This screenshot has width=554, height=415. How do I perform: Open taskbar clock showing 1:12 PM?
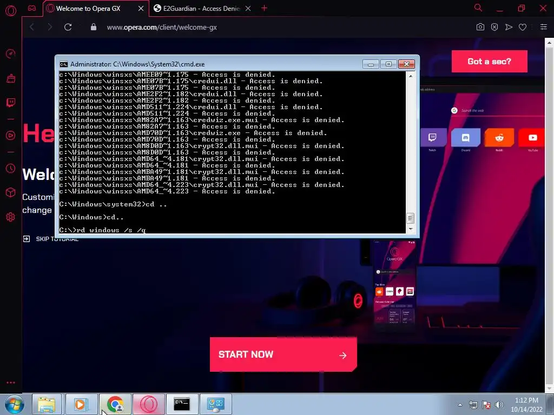tap(526, 405)
